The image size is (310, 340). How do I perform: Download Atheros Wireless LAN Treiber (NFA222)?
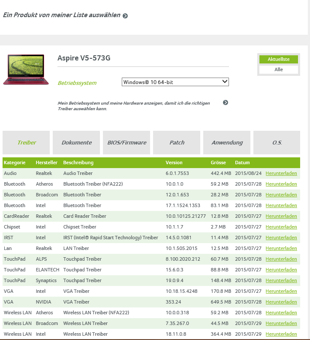click(x=281, y=313)
